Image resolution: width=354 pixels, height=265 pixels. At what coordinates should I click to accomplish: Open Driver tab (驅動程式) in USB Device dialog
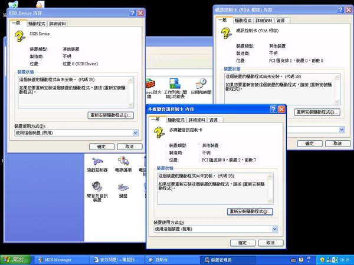point(37,24)
